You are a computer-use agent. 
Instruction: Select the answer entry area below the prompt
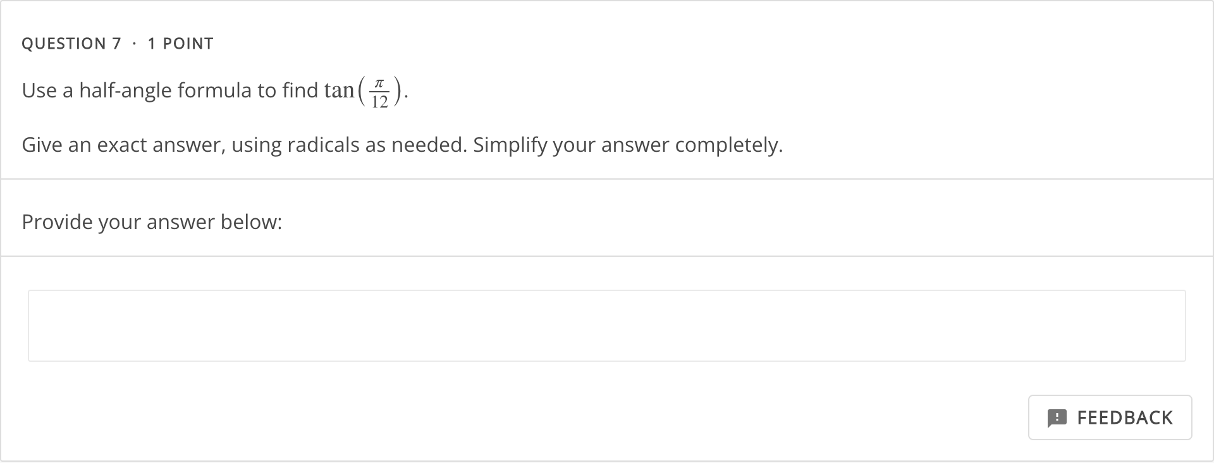[x=607, y=326]
